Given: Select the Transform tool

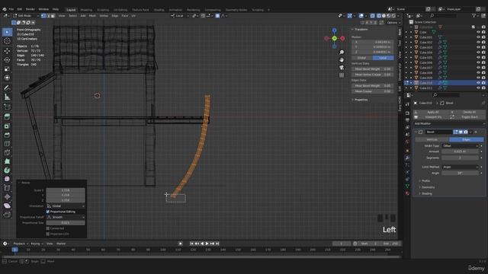Looking at the screenshot, I should [x=7, y=78].
